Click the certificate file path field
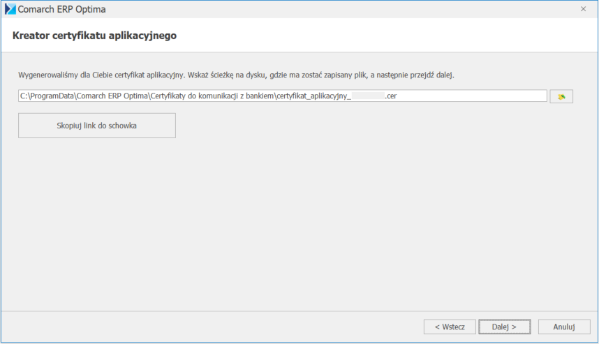This screenshot has width=599, height=344. pyautogui.click(x=282, y=96)
